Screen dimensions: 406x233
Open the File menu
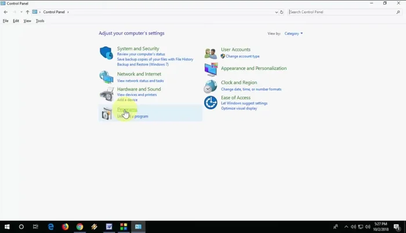[x=6, y=21]
